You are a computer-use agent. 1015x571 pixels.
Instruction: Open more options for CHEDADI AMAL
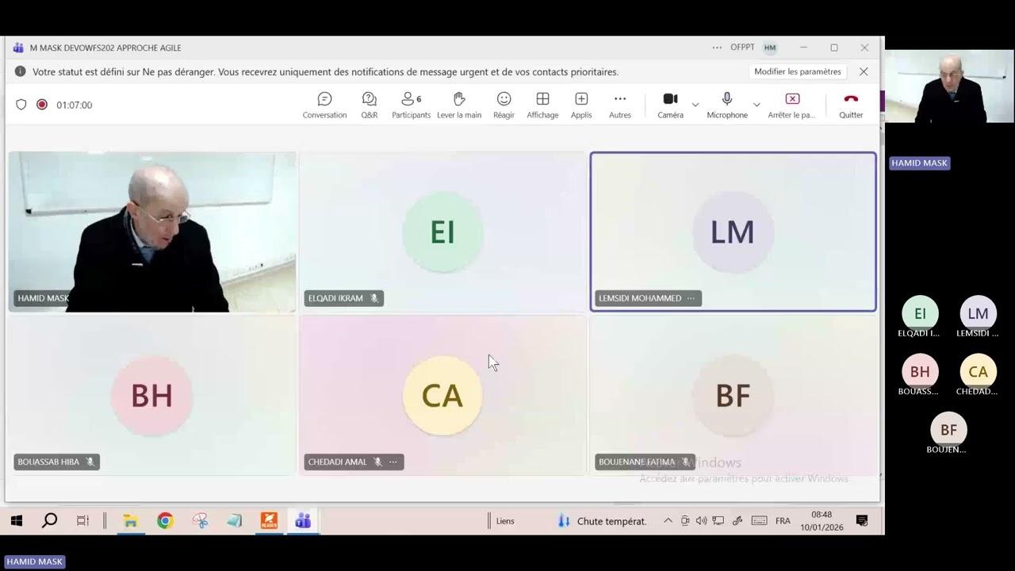(x=393, y=462)
